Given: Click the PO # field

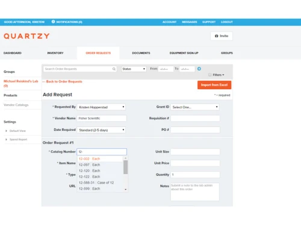Looking at the screenshot, I should (195, 130).
